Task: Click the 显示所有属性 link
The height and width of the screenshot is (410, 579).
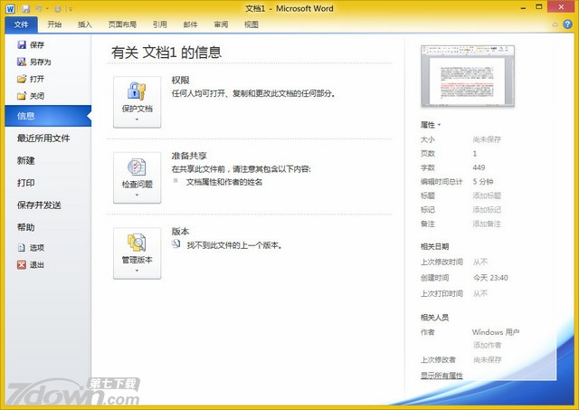Action: tap(441, 376)
